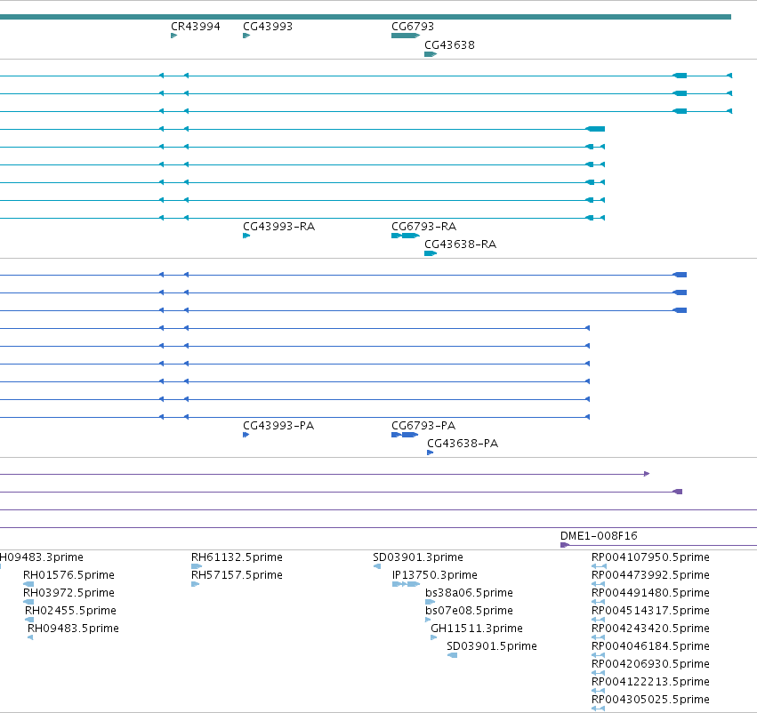Click the GH11511.3prime EST label
The height and width of the screenshot is (713, 757).
coord(477,629)
